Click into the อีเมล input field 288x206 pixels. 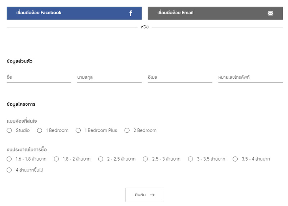[x=180, y=77]
